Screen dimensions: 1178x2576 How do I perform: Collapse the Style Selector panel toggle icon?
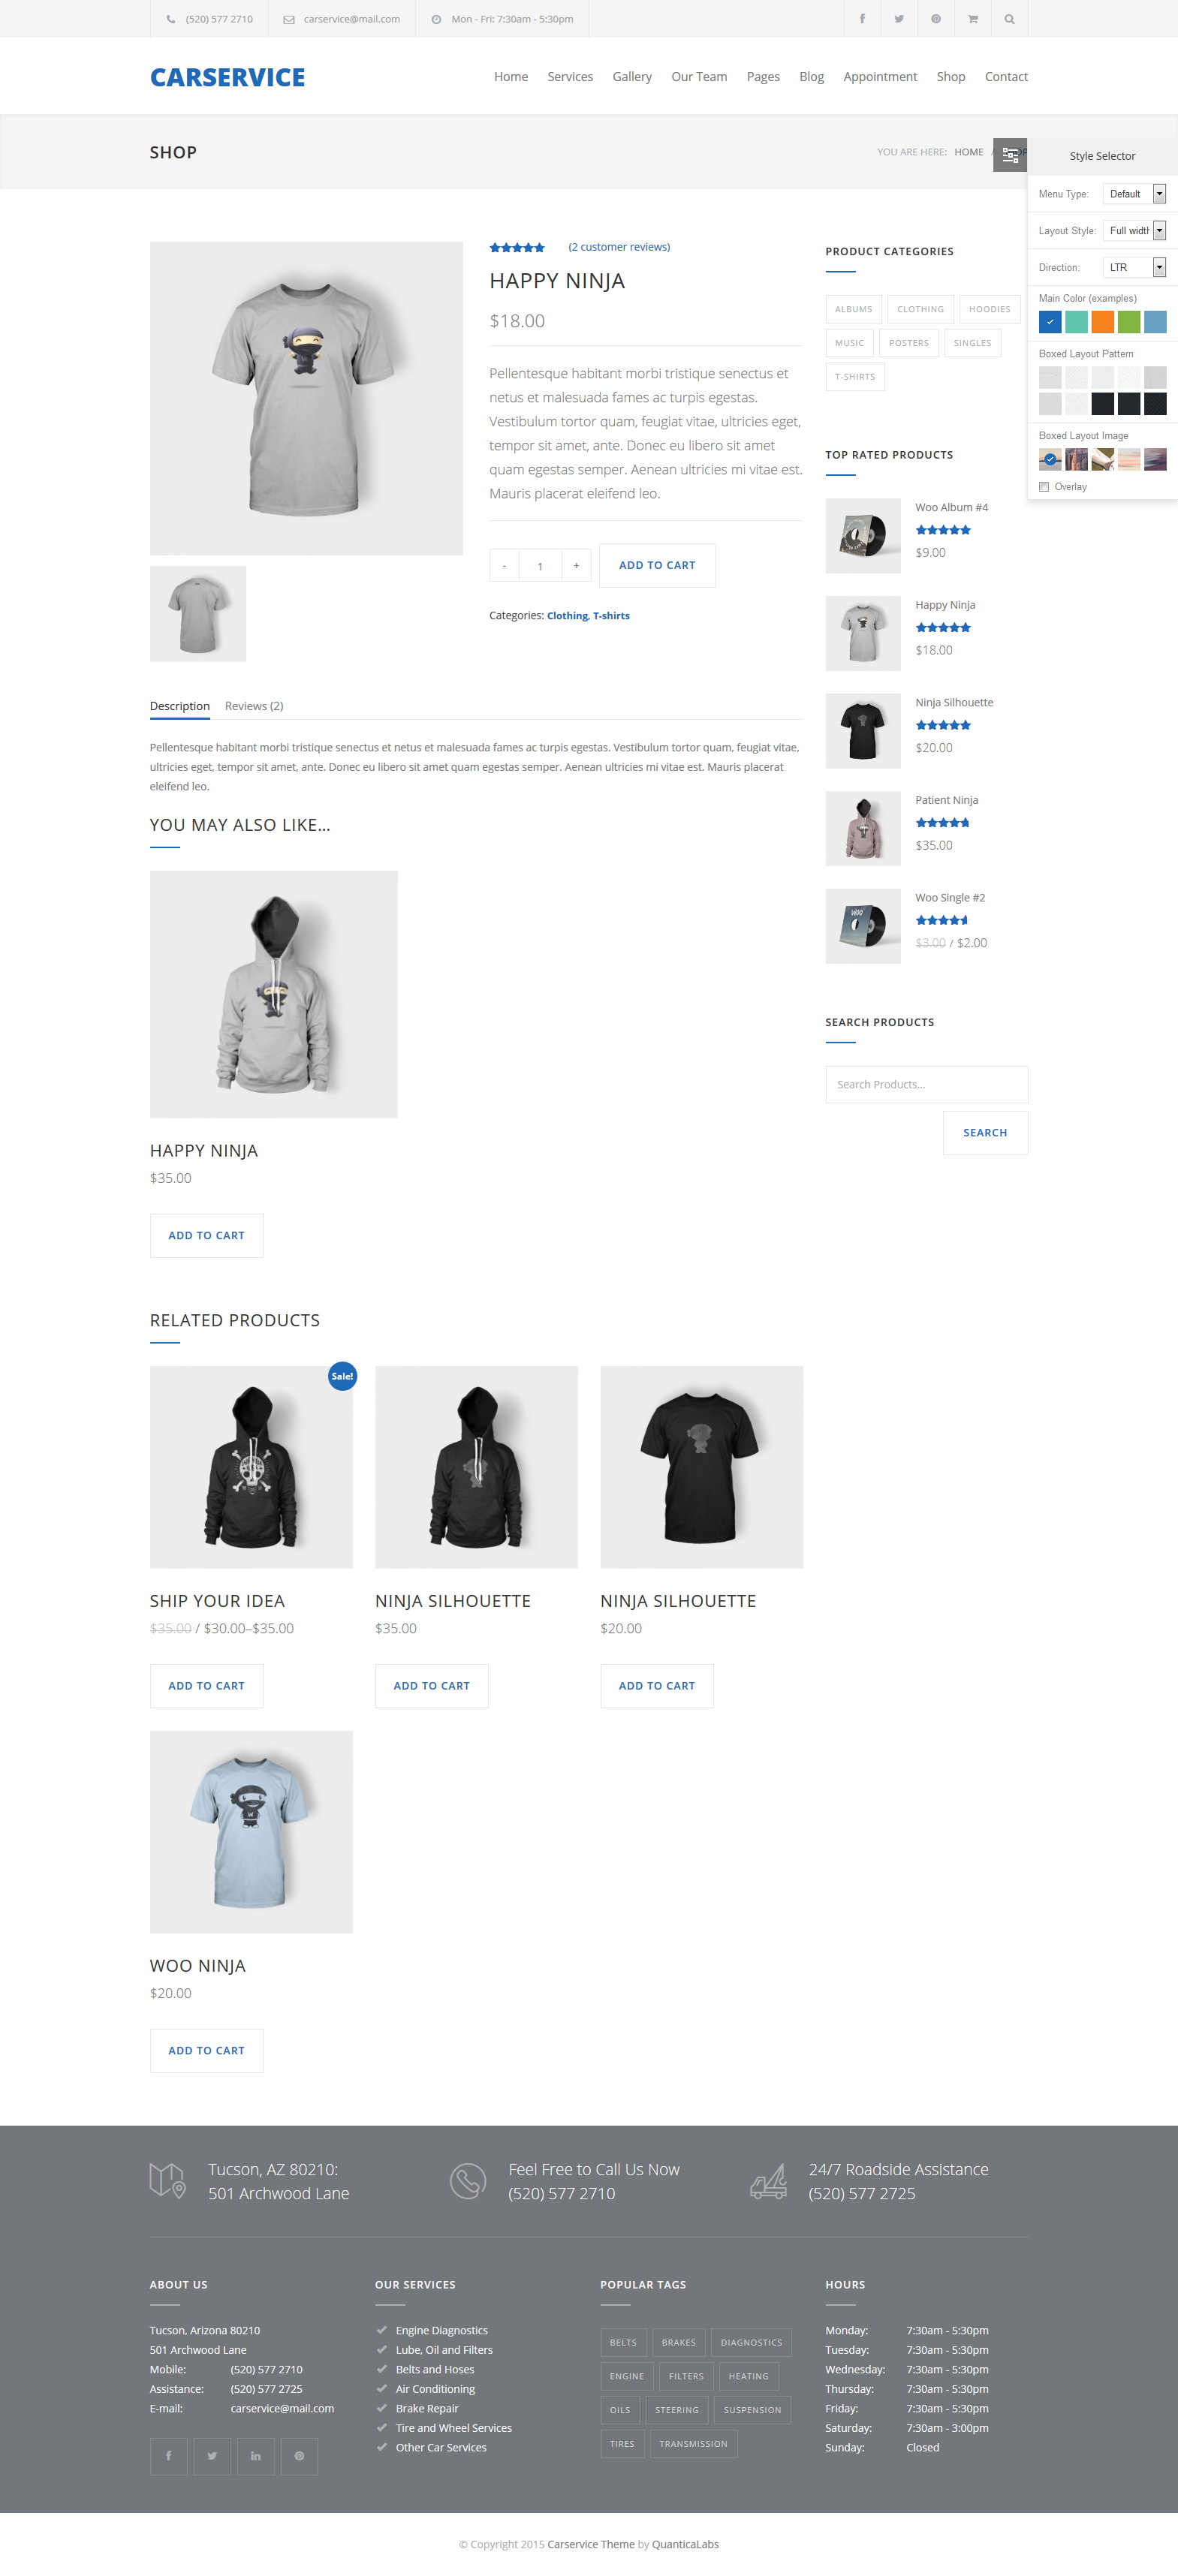pyautogui.click(x=1010, y=155)
